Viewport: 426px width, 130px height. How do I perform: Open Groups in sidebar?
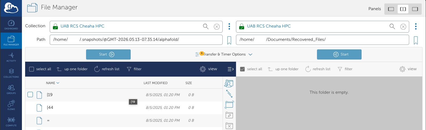click(11, 89)
